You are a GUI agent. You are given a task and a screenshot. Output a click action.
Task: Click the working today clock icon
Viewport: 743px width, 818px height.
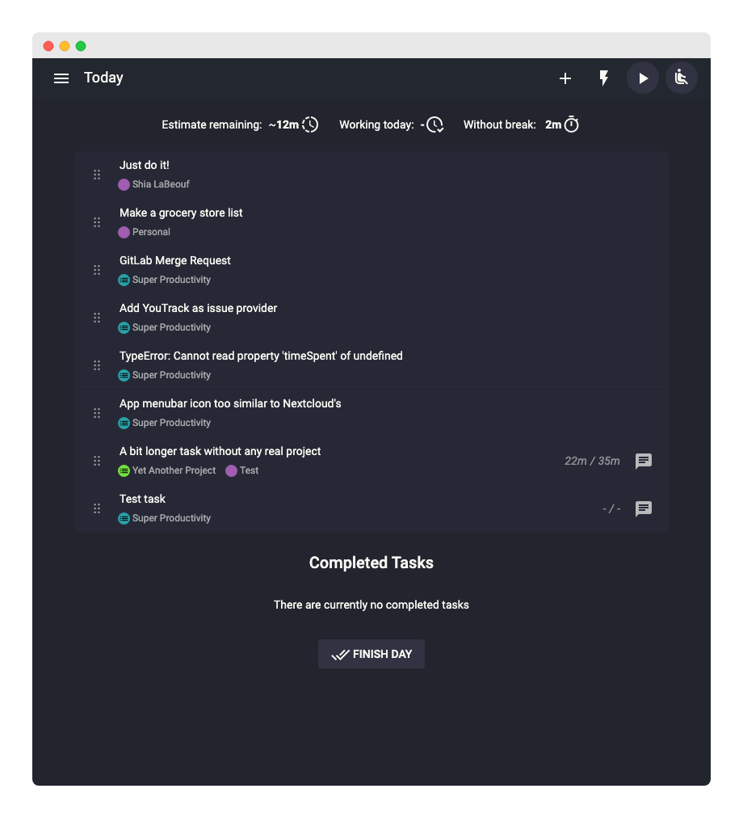pyautogui.click(x=434, y=124)
